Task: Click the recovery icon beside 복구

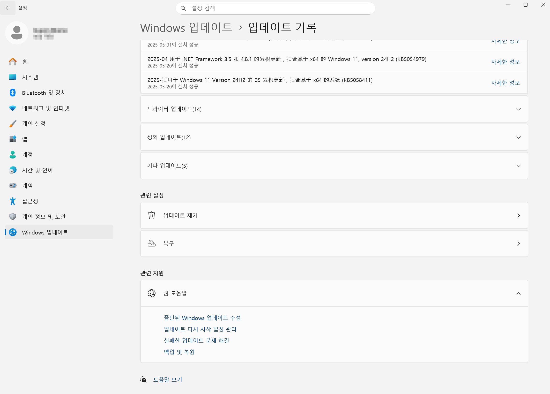Action: (x=151, y=243)
